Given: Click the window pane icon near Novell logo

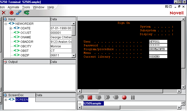Looking at the screenshot, I should (x=171, y=7).
